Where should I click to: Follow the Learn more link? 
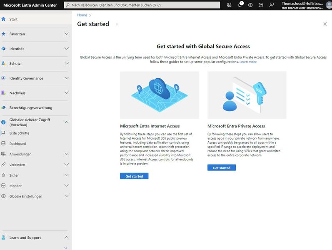pyautogui.click(x=248, y=62)
